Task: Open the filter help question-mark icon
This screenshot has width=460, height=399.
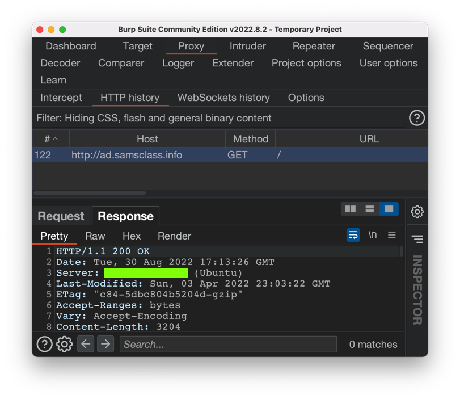Action: pyautogui.click(x=416, y=118)
